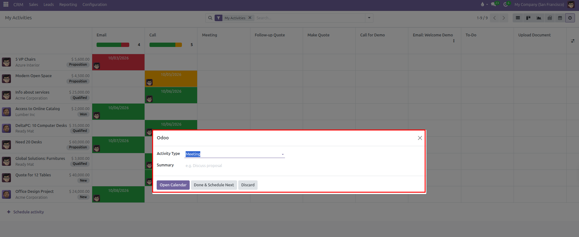This screenshot has height=237, width=579.
Task: Open column display options sliders icon
Action: pyautogui.click(x=573, y=41)
